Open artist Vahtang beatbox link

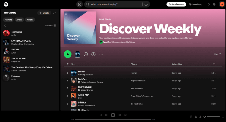click(x=86, y=75)
